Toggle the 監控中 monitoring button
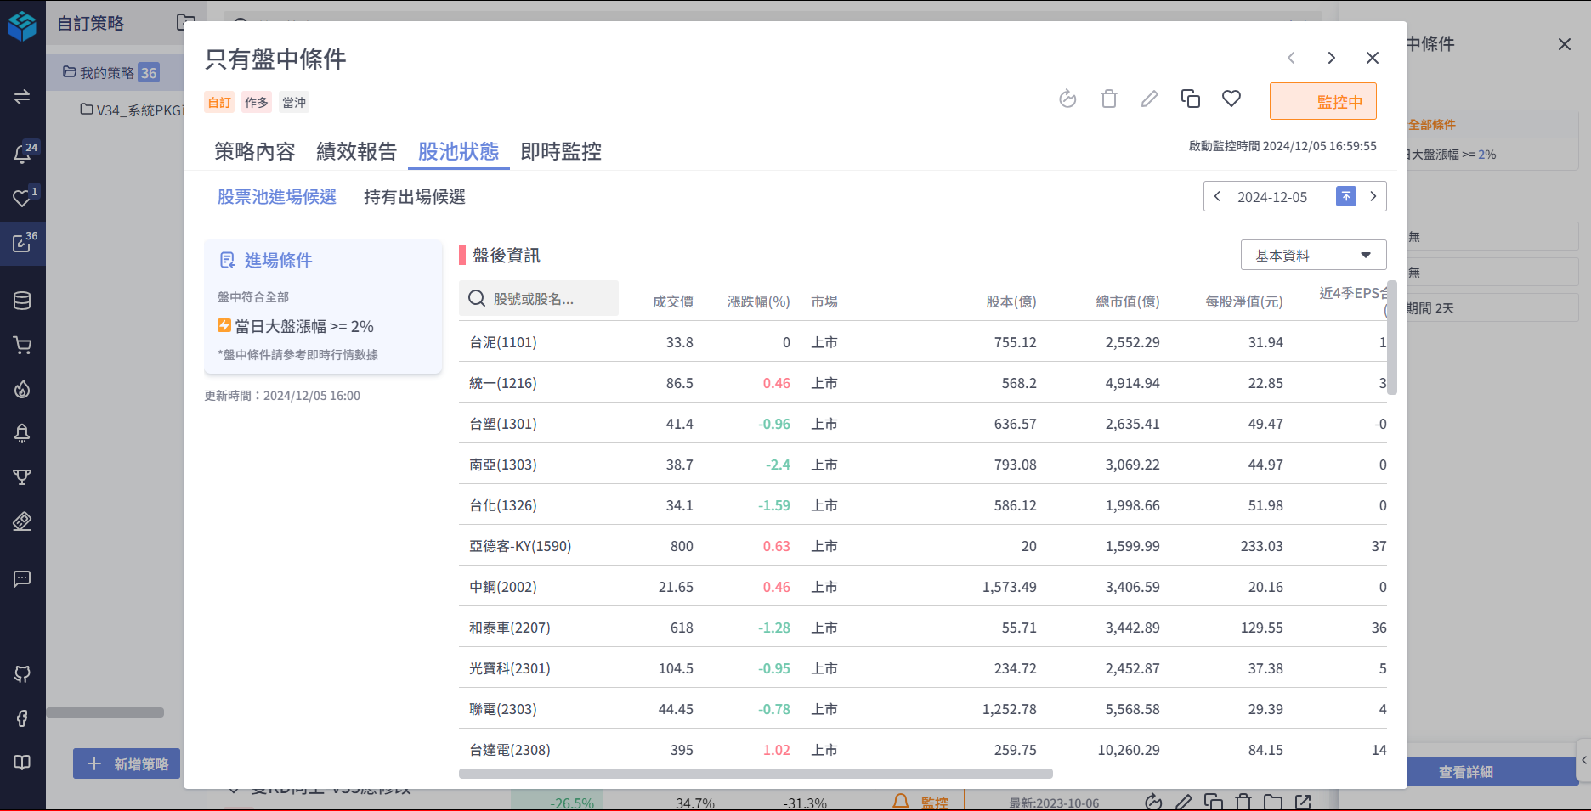Image resolution: width=1591 pixels, height=811 pixels. click(x=1322, y=102)
